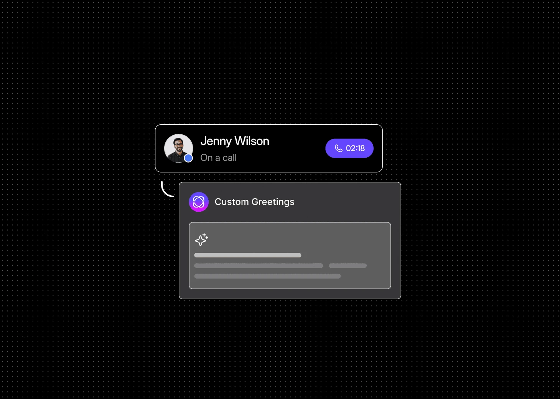Screen dimensions: 560x399
Task: Click the blue status dot on avatar
Action: pos(188,158)
